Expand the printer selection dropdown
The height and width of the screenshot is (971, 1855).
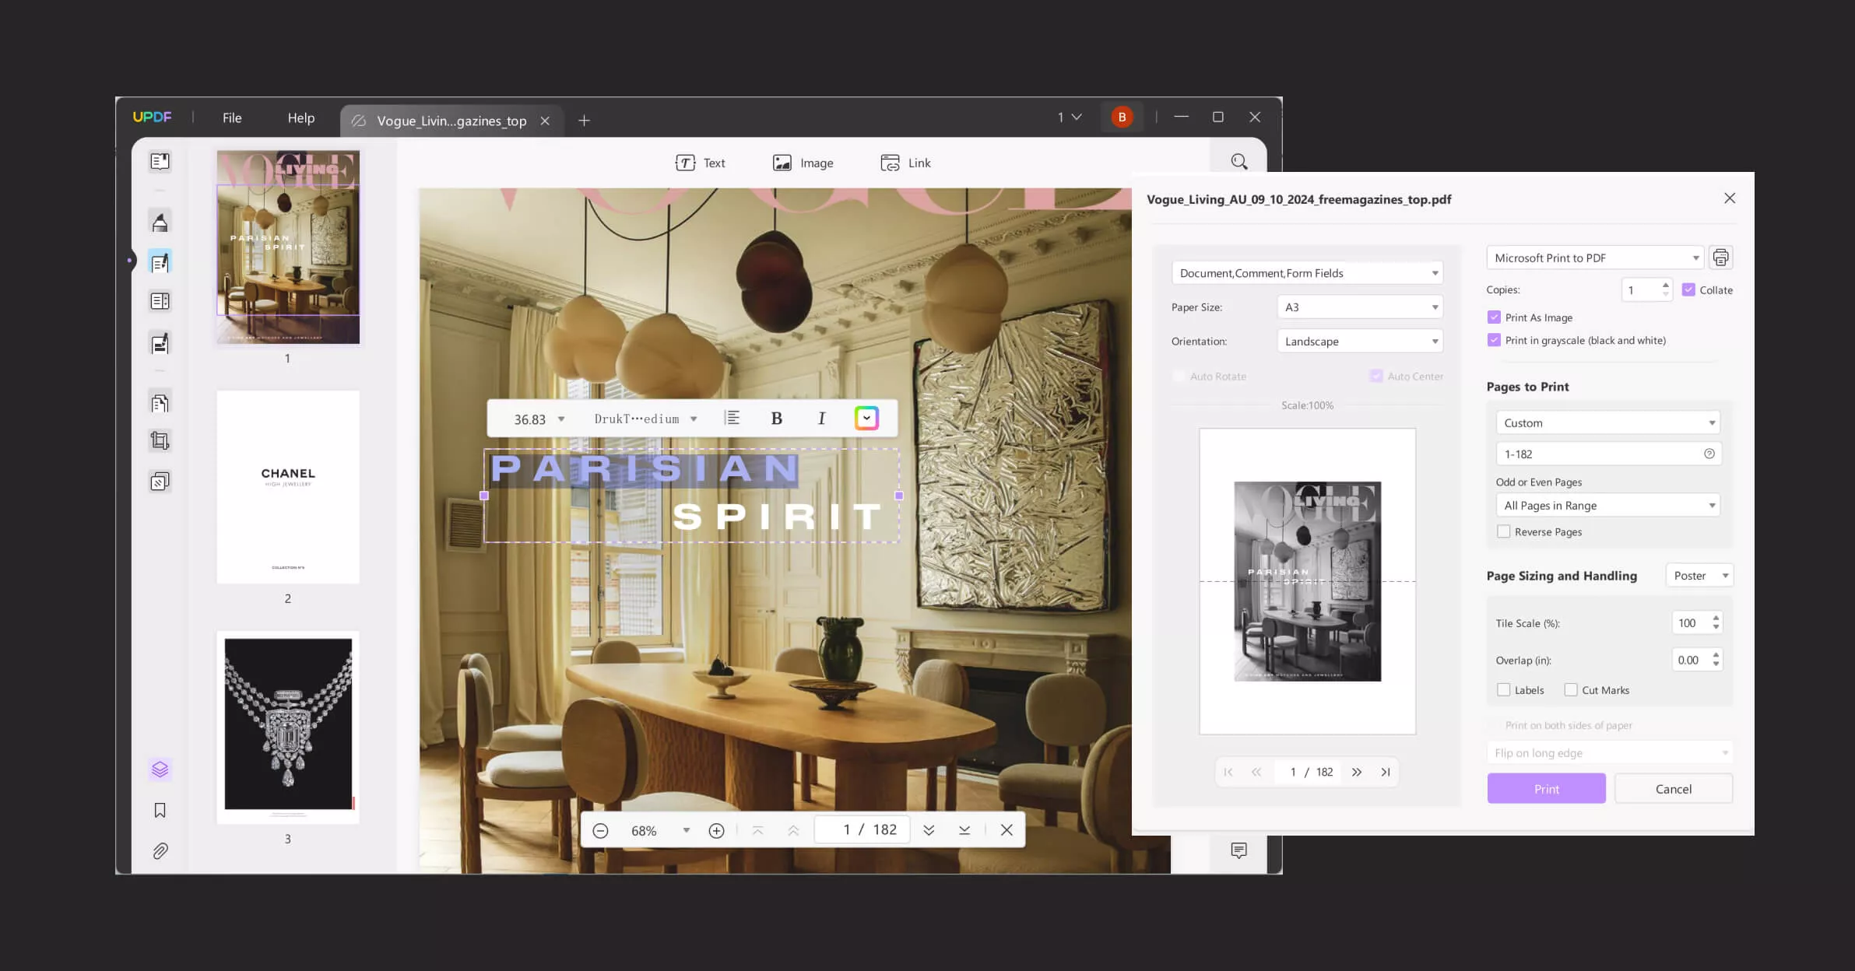[x=1695, y=256]
